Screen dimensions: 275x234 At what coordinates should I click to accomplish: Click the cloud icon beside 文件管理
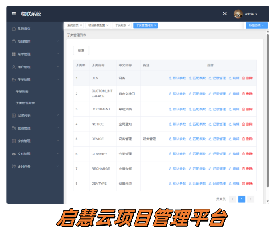point(14,154)
